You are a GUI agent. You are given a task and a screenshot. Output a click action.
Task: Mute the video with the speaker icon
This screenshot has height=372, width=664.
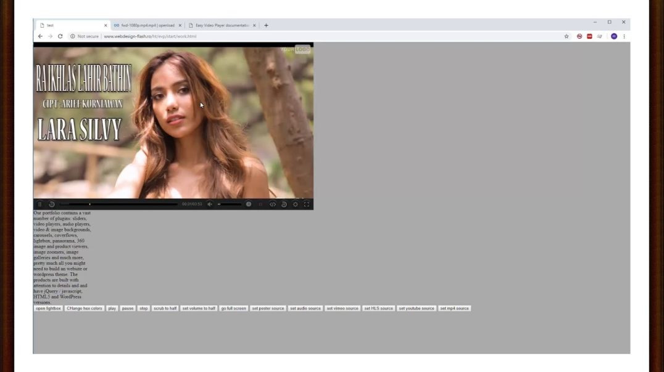pyautogui.click(x=210, y=204)
